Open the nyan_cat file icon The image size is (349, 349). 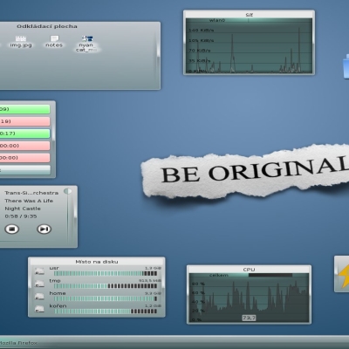click(86, 44)
